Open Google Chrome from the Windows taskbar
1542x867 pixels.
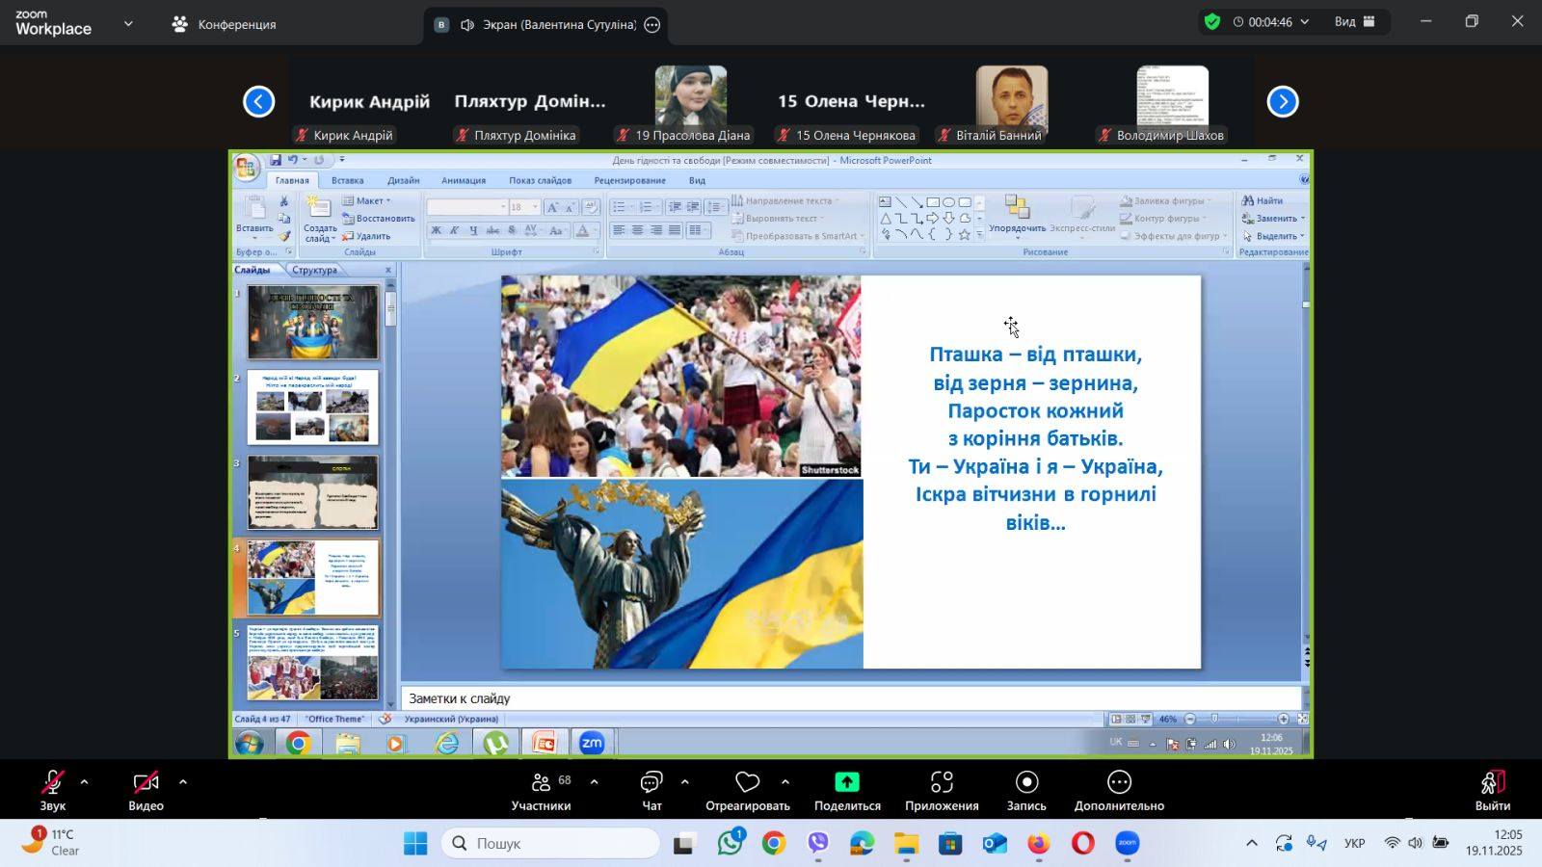pyautogui.click(x=773, y=844)
